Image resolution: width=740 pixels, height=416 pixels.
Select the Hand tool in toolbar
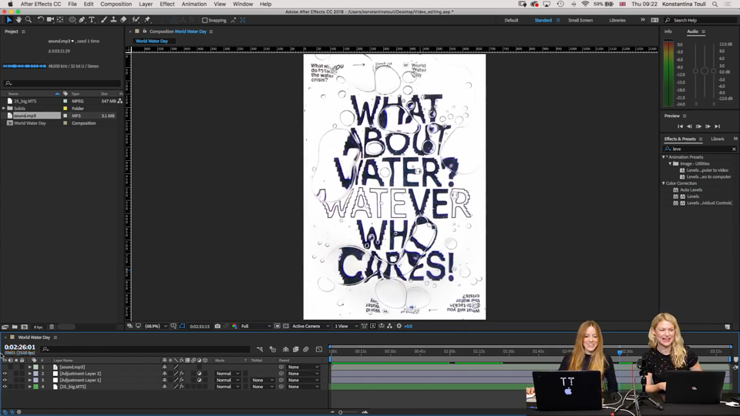pos(18,20)
